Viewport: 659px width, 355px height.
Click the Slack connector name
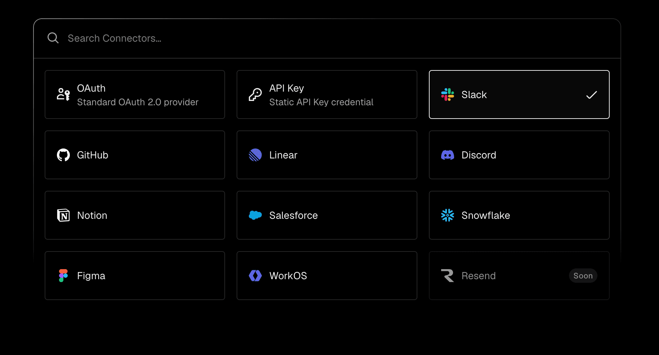point(474,95)
